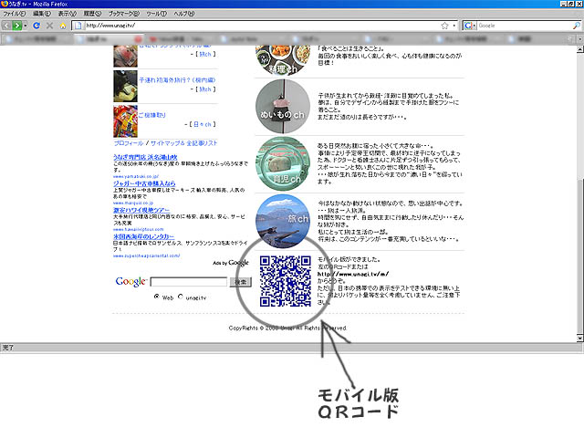Open the back/forward history dropdown arrow
The width and height of the screenshot is (584, 438).
(x=26, y=26)
